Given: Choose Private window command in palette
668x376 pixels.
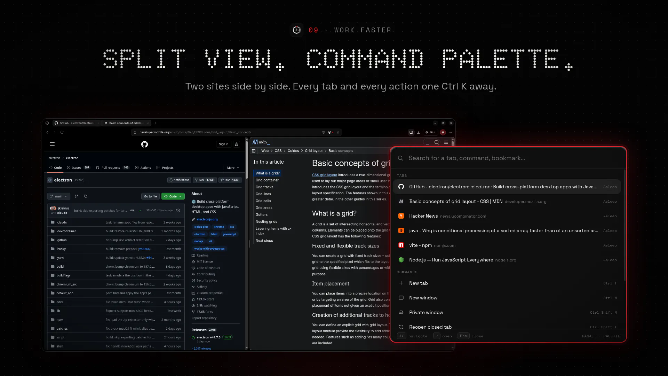Looking at the screenshot, I should [x=507, y=313].
